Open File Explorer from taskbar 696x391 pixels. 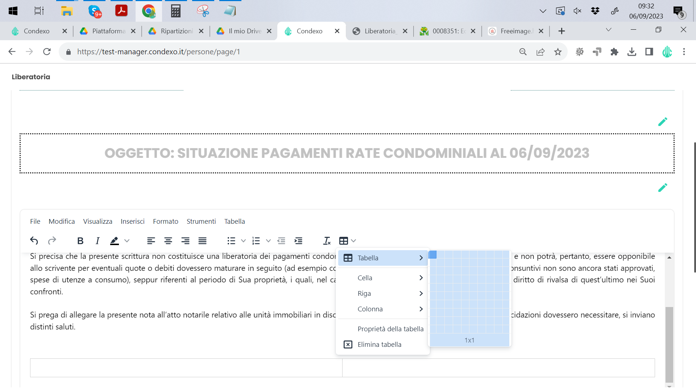(67, 11)
